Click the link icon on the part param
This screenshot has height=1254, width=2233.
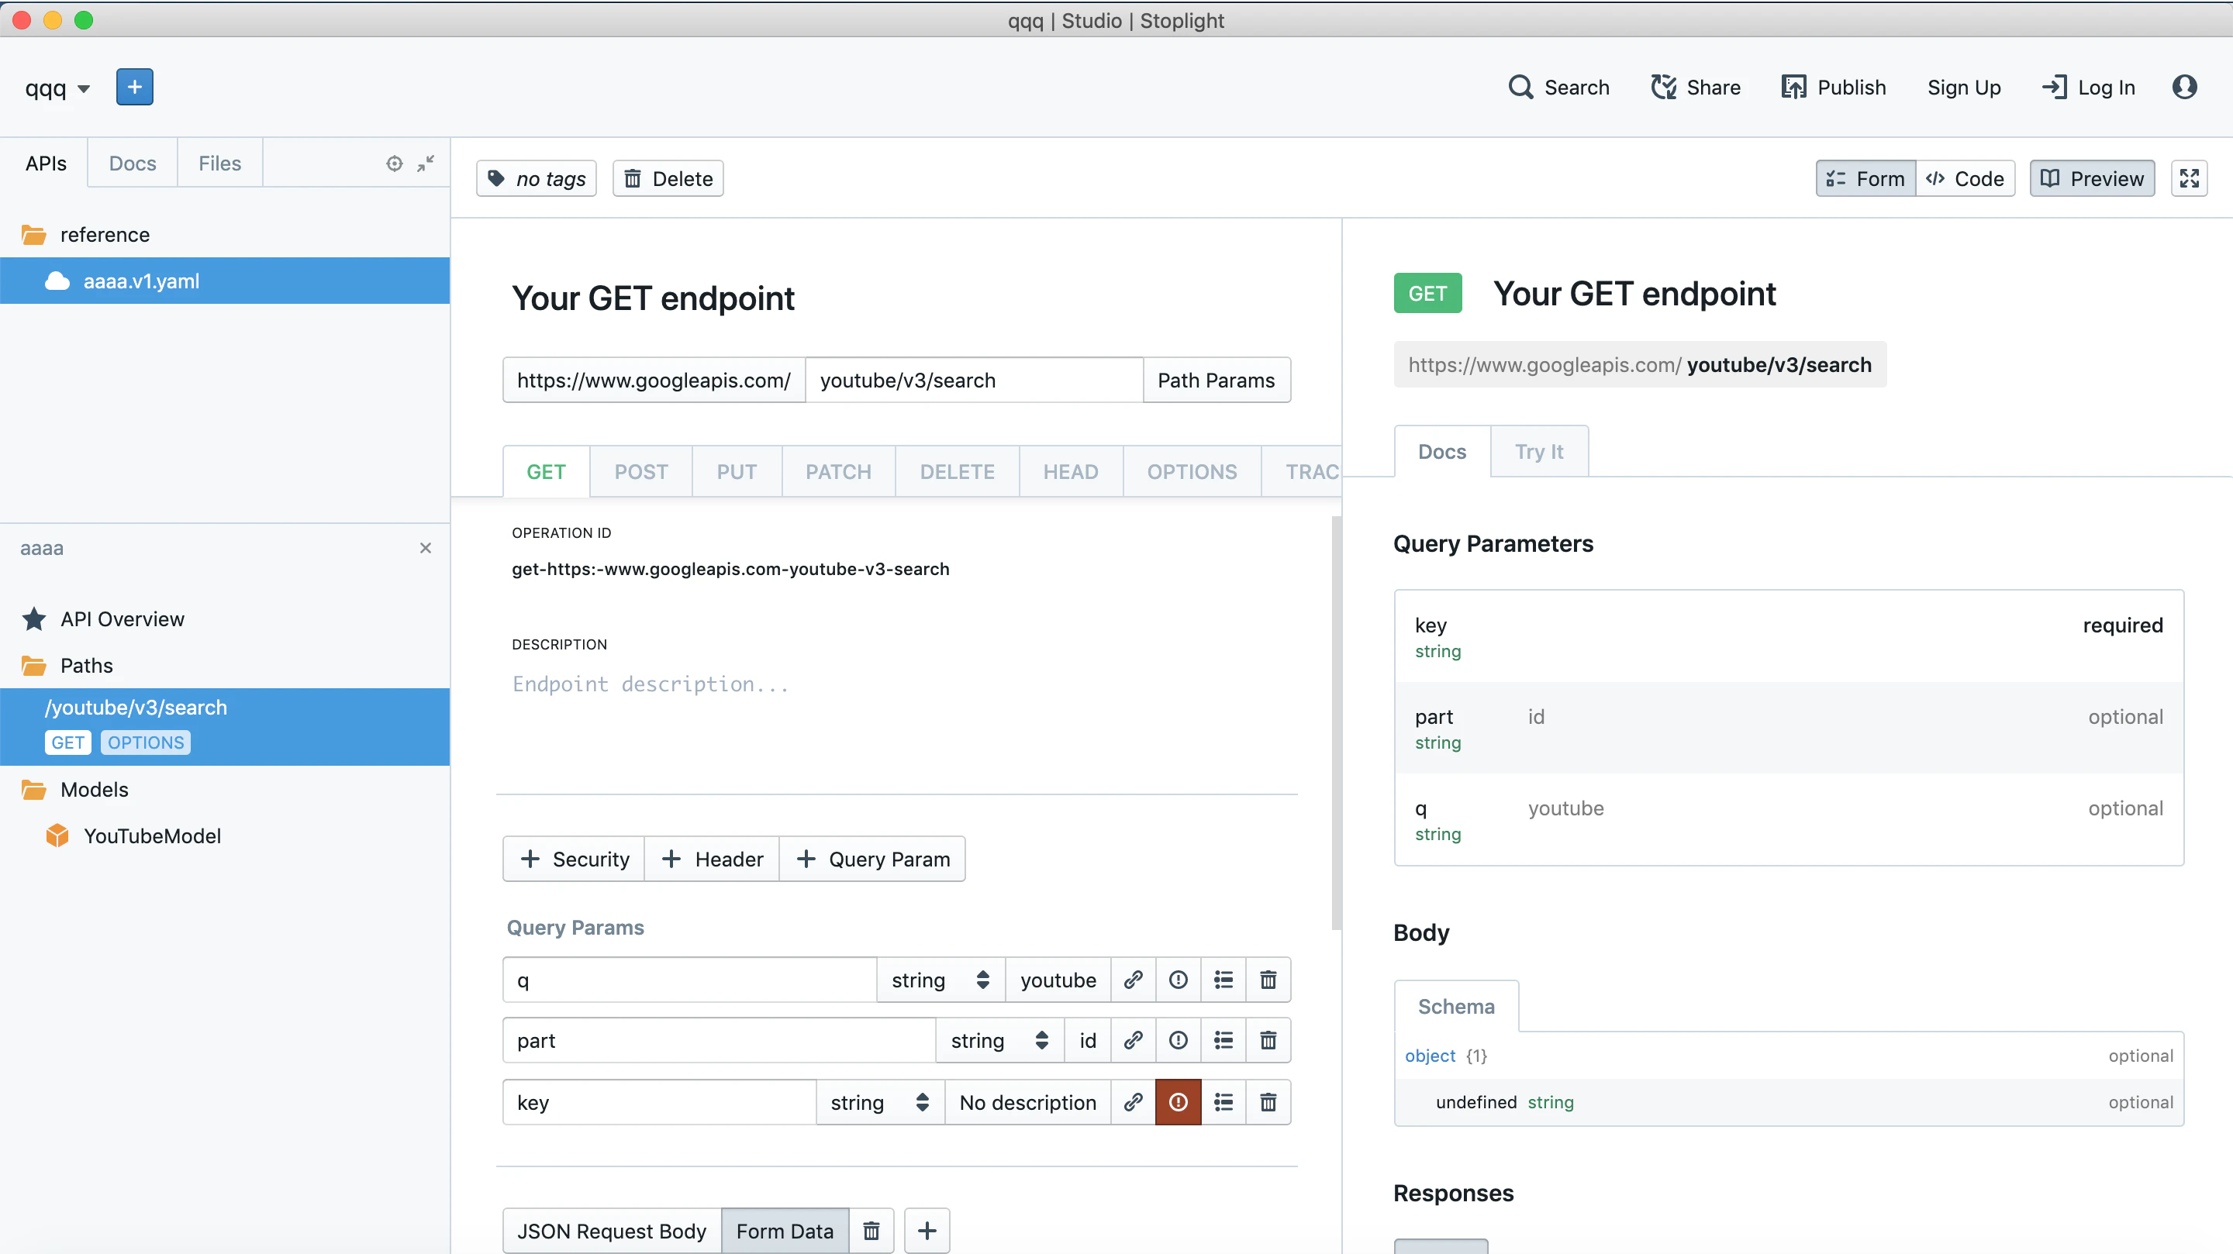coord(1132,1040)
